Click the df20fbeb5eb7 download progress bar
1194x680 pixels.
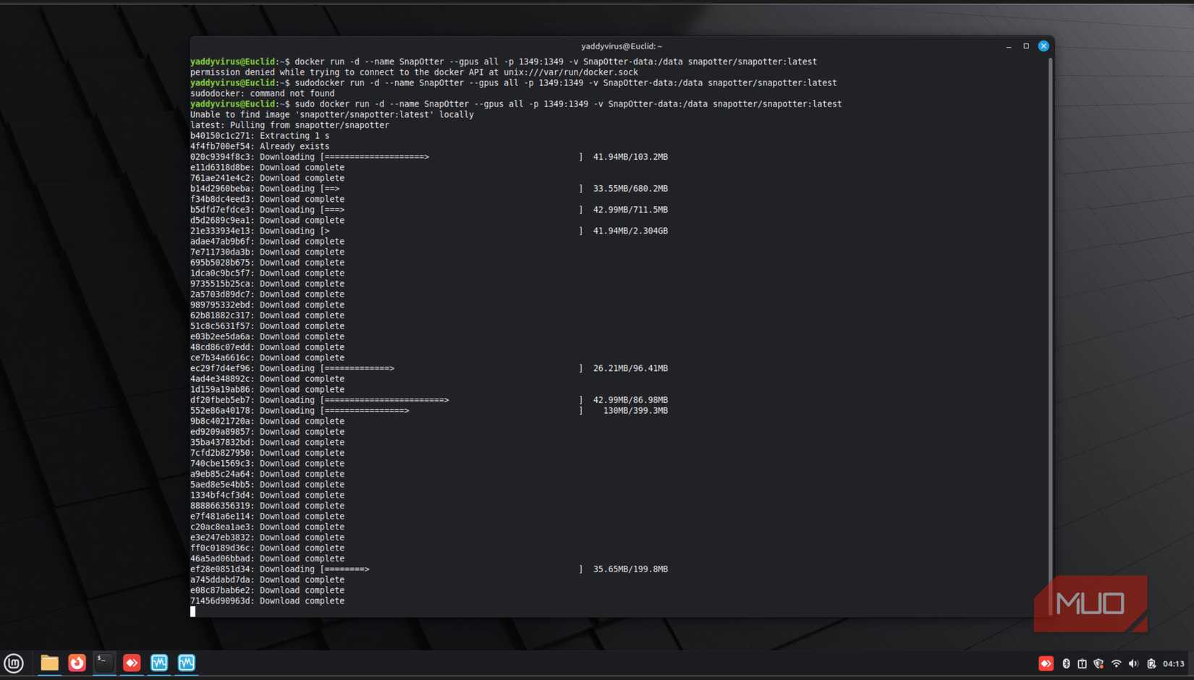tap(452, 400)
